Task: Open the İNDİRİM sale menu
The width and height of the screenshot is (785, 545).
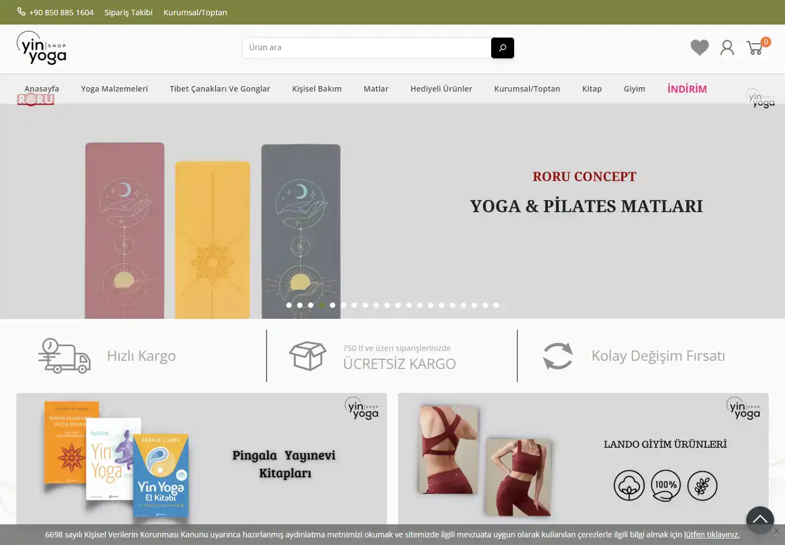Action: tap(687, 89)
